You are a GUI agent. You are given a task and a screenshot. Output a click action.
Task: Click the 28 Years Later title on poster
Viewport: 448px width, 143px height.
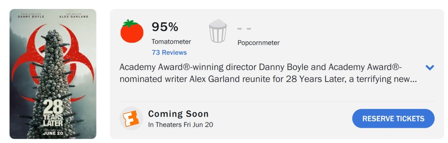point(53,113)
